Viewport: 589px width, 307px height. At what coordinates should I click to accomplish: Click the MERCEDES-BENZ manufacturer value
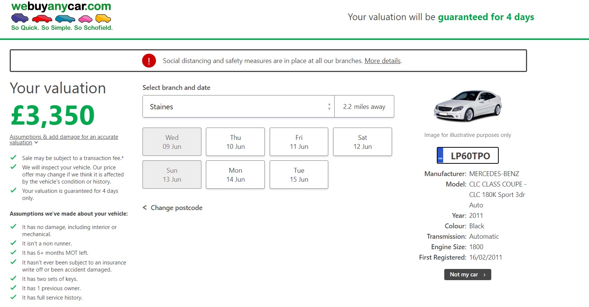point(494,174)
